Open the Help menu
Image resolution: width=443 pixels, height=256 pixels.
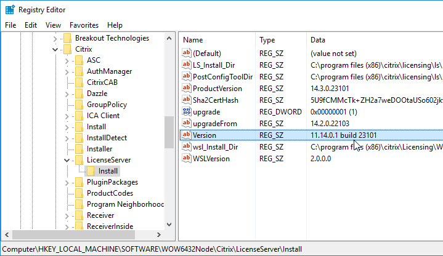[x=115, y=25]
